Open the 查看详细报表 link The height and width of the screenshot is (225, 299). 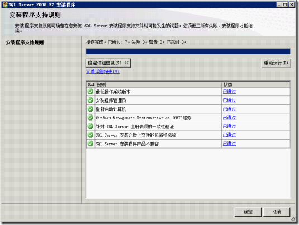pyautogui.click(x=103, y=71)
